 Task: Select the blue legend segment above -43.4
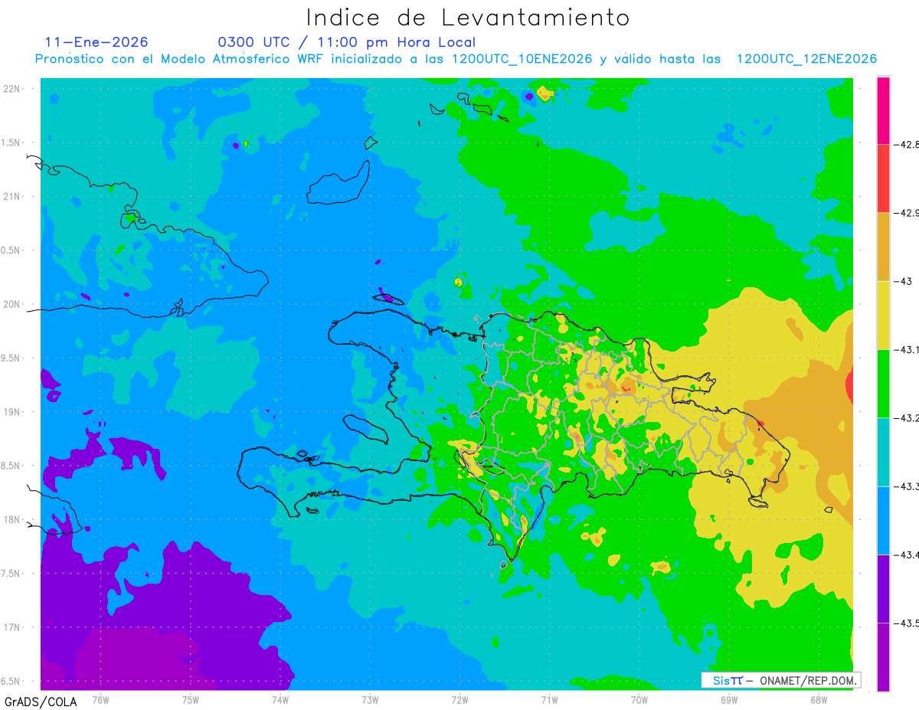pos(883,521)
